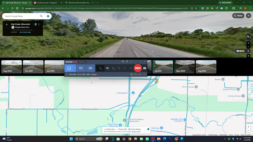The image size is (253, 142).
Task: Zoom in on the Street View image
Action: (249, 43)
